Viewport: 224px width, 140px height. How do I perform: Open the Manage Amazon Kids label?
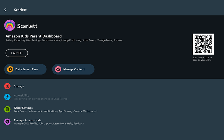click(x=27, y=120)
